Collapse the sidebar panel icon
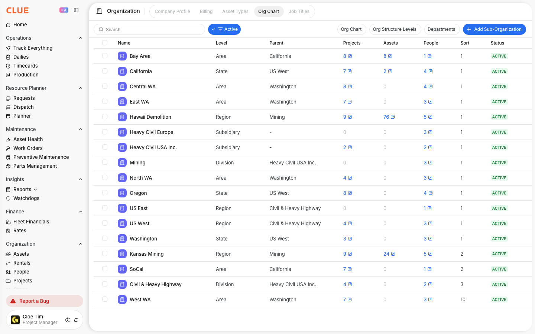 point(76,10)
